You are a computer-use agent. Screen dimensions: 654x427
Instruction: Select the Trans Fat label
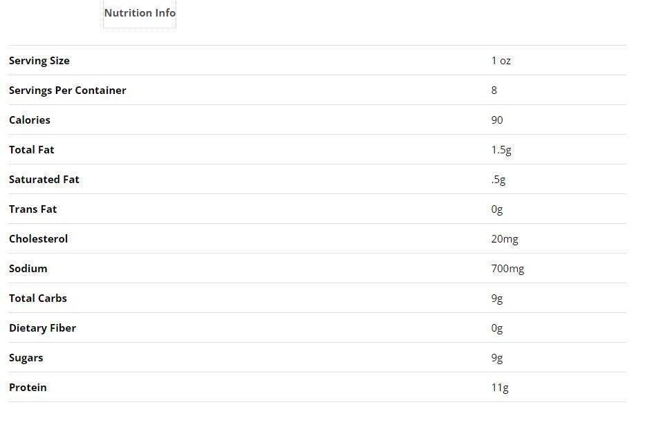click(33, 209)
